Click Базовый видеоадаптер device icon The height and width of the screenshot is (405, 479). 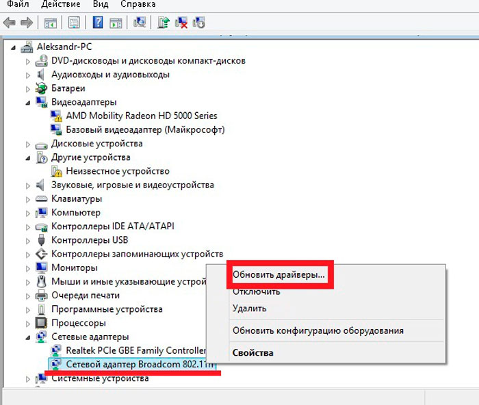point(56,130)
